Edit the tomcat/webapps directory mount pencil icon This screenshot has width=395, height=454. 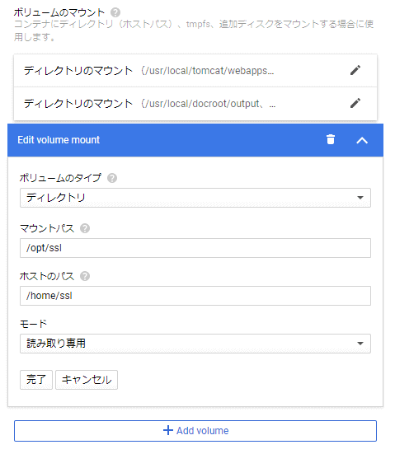point(355,70)
